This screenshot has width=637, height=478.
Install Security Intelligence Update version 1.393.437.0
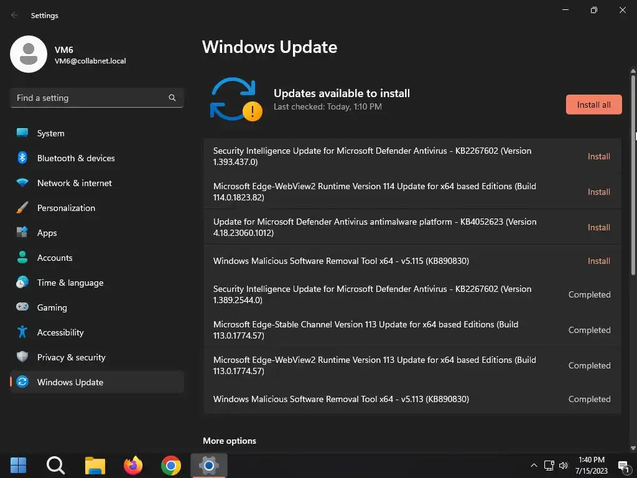point(599,156)
